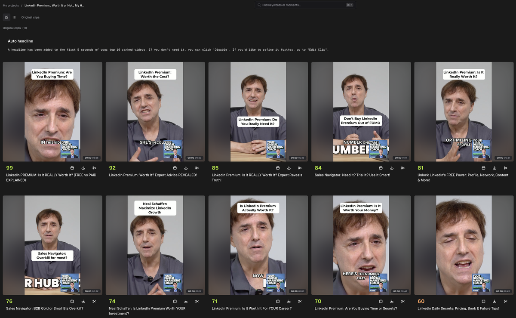
Task: Click title 'LinkedIn Premium: Is It Worth It For YOUR Career?'
Action: [252, 309]
